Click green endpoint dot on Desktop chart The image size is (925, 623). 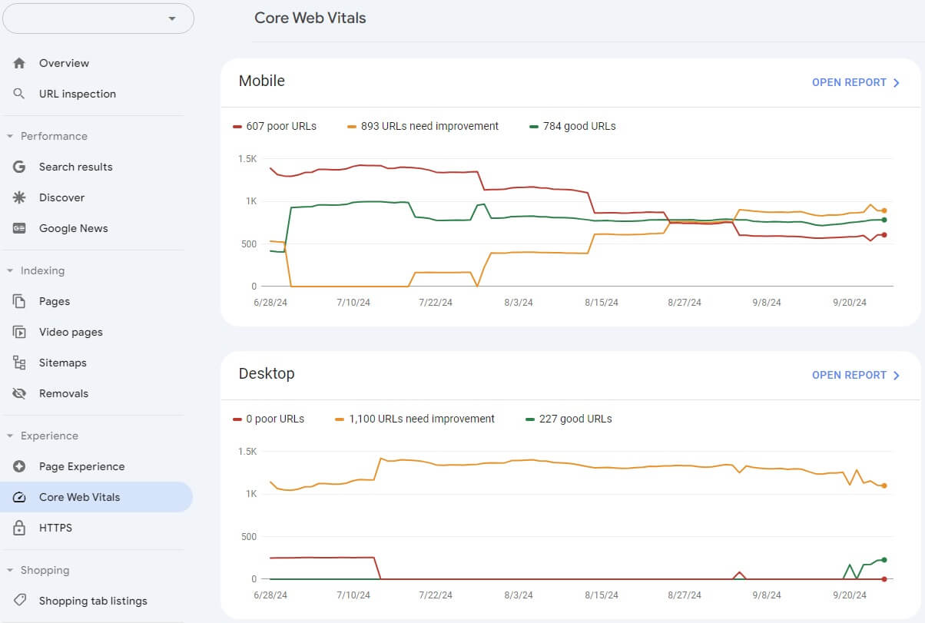[884, 560]
